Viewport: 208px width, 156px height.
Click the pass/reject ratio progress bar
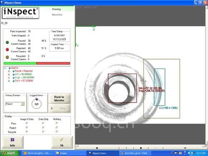37,63
